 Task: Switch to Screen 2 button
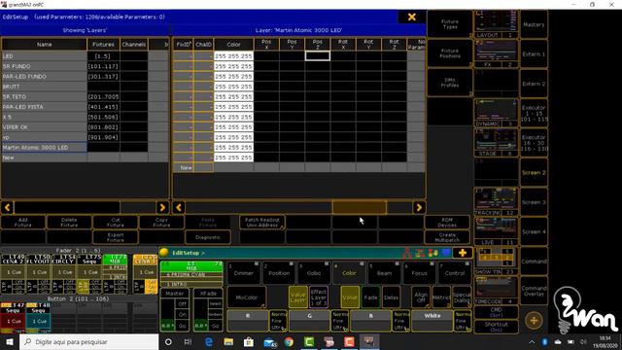(x=534, y=173)
